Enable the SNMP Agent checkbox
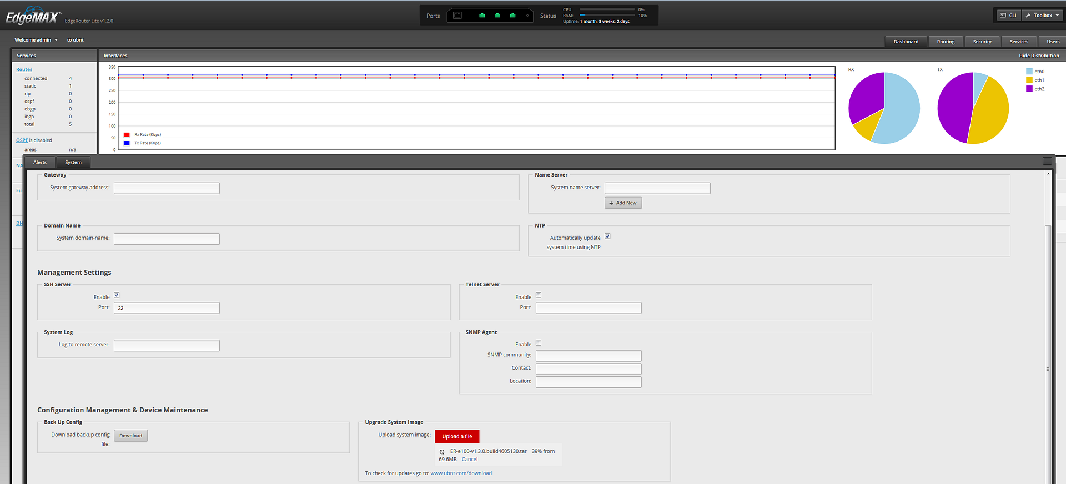 pos(539,343)
